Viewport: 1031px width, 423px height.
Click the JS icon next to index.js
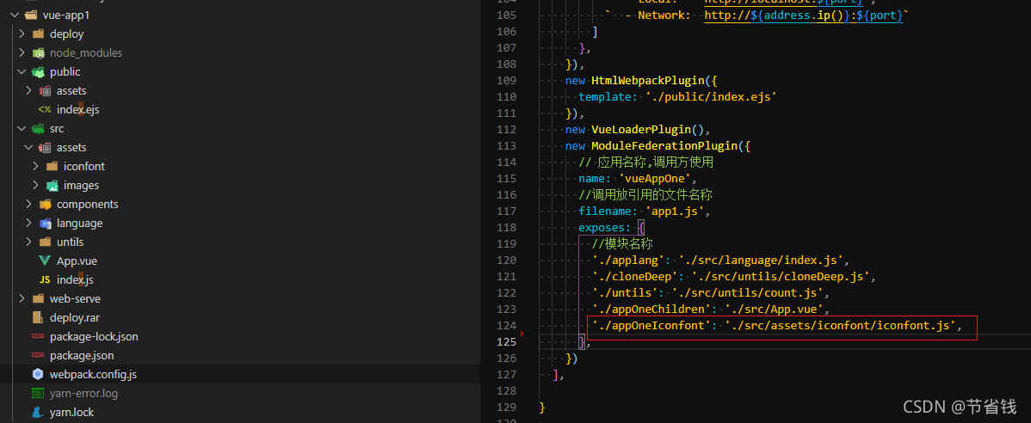pyautogui.click(x=45, y=279)
